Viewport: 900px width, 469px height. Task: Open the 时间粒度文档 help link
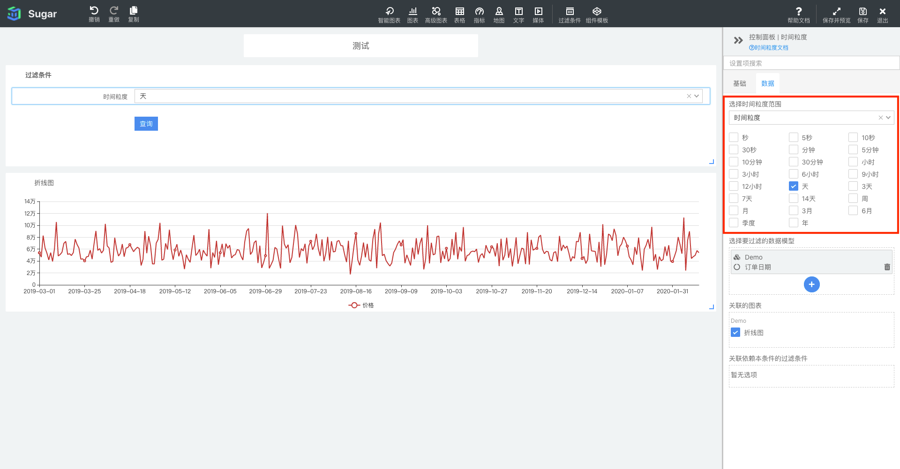[769, 48]
